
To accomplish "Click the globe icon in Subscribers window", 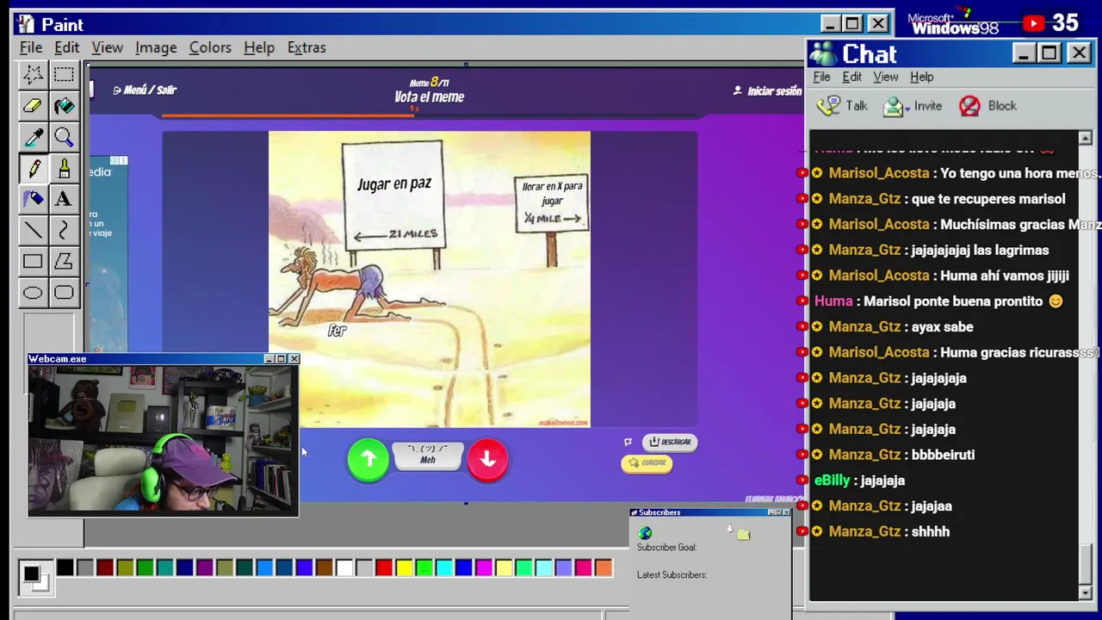I will pos(645,533).
